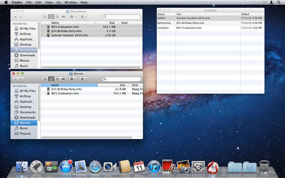Select All My Files in Movies sidebar

(x=24, y=91)
